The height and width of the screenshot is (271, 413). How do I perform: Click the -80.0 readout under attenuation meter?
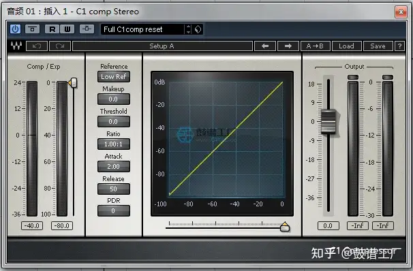(x=61, y=226)
